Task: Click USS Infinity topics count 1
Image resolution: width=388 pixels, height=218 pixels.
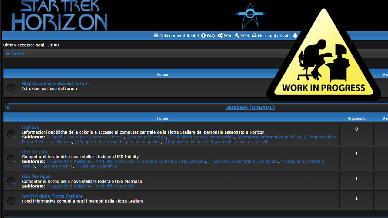Action: point(356,154)
